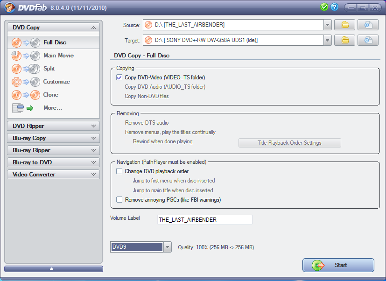The height and width of the screenshot is (281, 386).
Task: Close the DVDFab window
Action: pyautogui.click(x=375, y=7)
